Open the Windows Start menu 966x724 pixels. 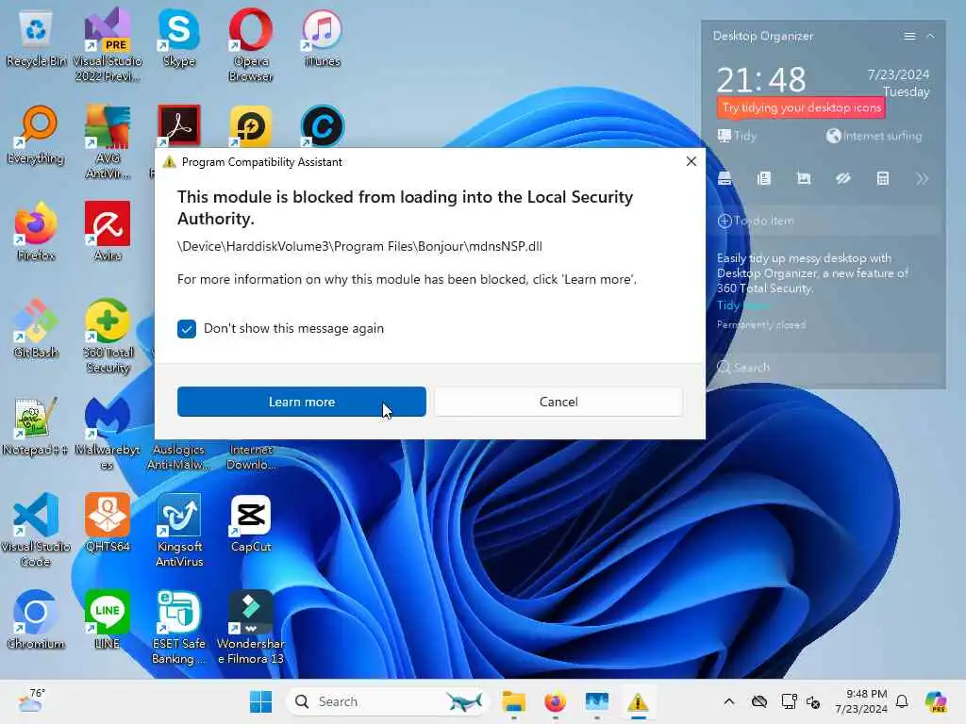click(x=260, y=701)
